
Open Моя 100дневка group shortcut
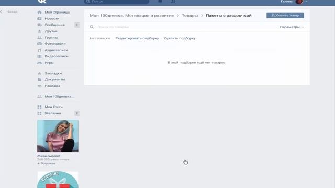[59, 96]
